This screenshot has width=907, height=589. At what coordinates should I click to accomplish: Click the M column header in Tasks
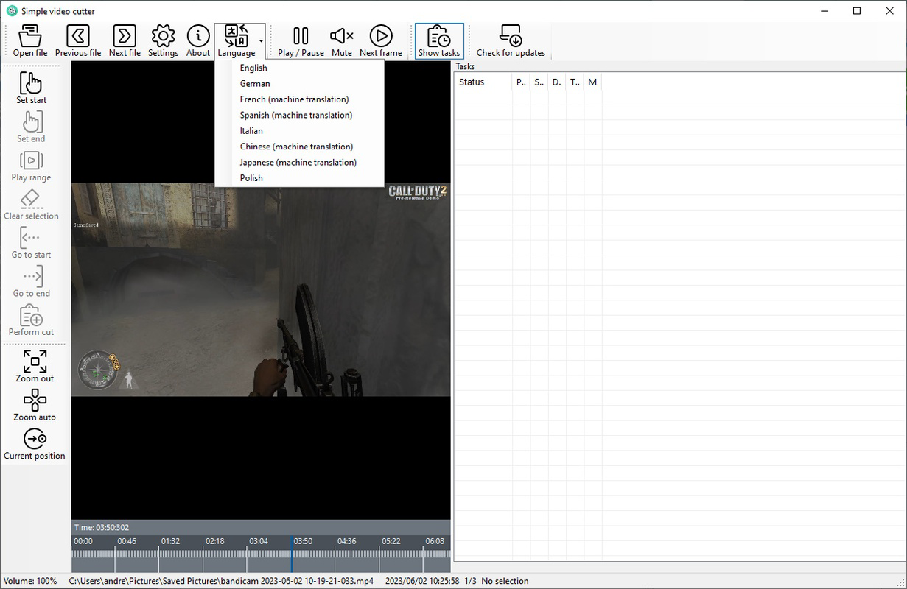coord(593,82)
